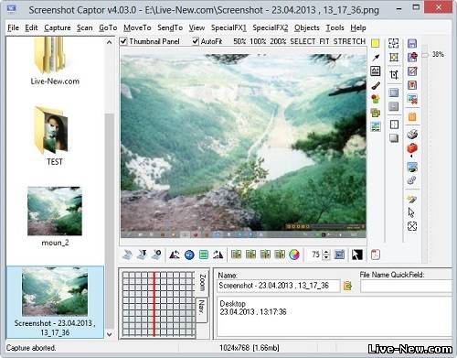Click the thumbnail list scroll-up arrow
Viewport: 457px width, 358px height.
coord(109,42)
